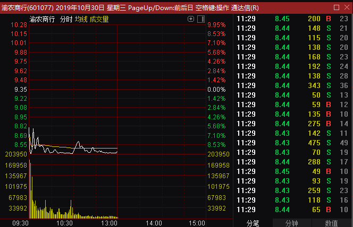Select the 数值 tab

click(x=331, y=223)
